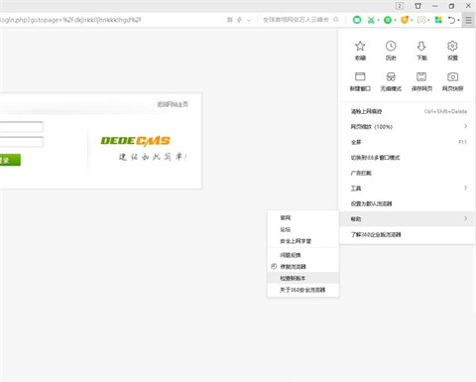
Task: Click the undo arrow icon in toolbar
Action: [x=452, y=20]
